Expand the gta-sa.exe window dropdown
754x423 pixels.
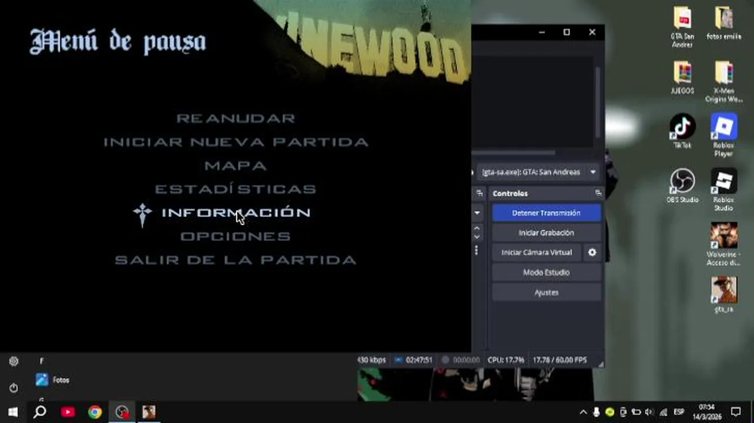(593, 172)
